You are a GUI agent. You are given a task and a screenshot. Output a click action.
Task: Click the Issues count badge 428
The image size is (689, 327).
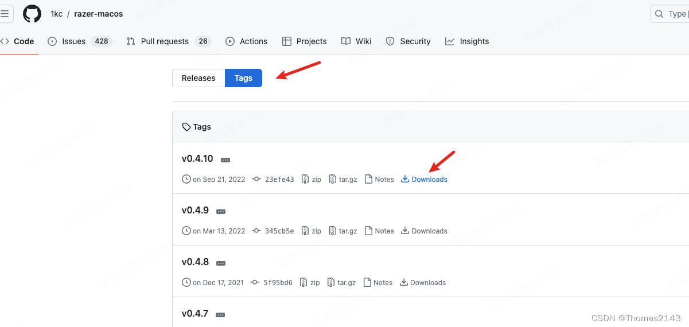pyautogui.click(x=102, y=41)
